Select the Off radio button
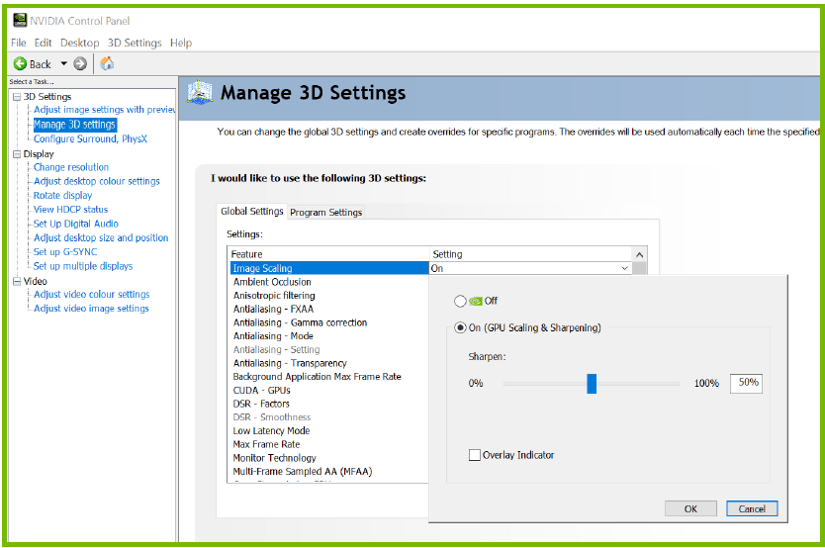This screenshot has width=825, height=548. [x=459, y=301]
